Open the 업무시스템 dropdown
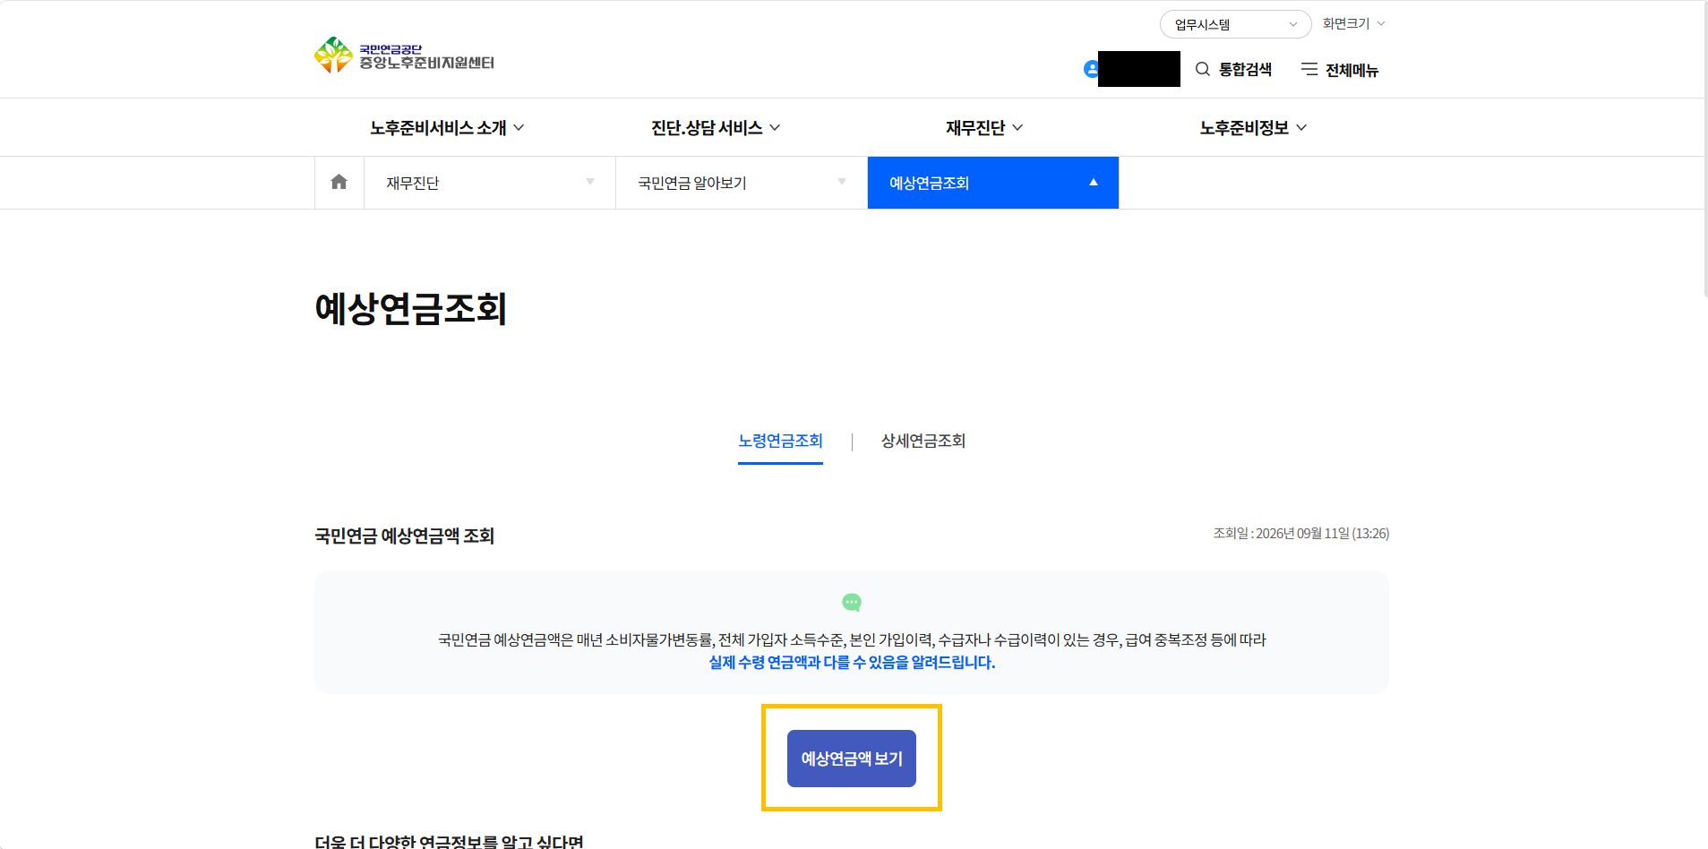The width and height of the screenshot is (1708, 849). (1235, 24)
